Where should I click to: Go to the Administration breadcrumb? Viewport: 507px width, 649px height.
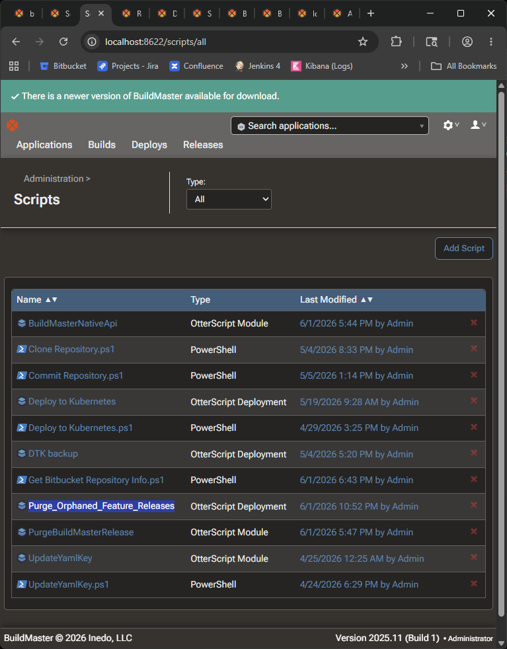(54, 178)
